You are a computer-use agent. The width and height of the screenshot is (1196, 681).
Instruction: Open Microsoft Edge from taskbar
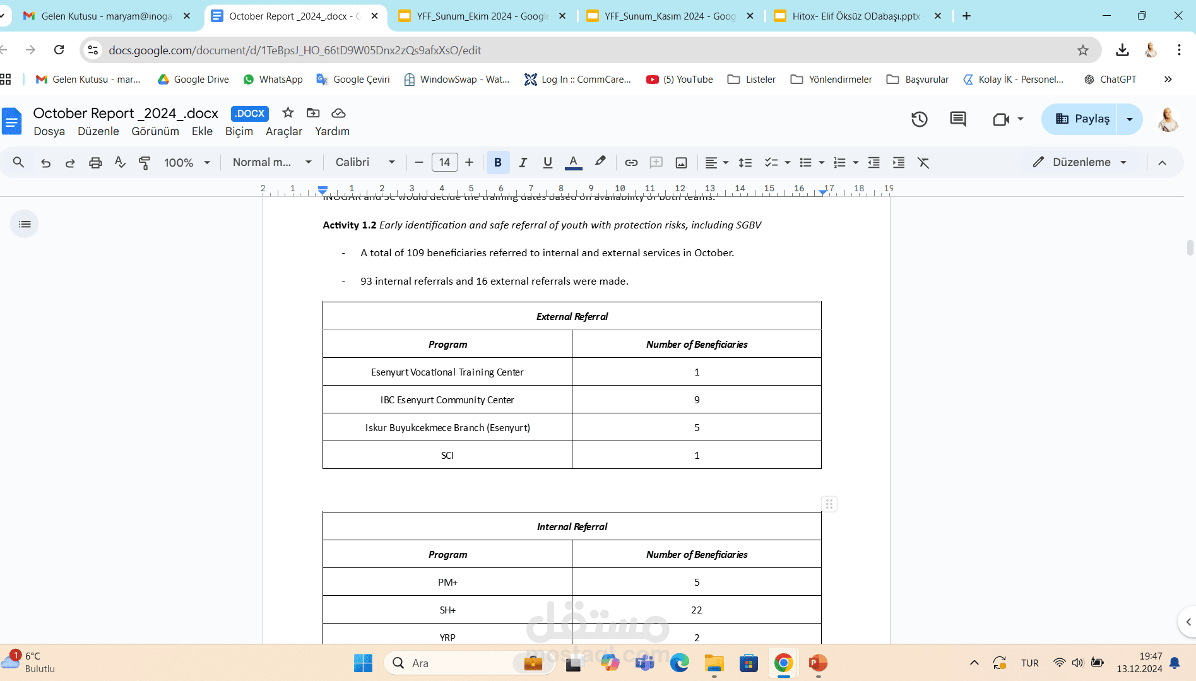(679, 663)
